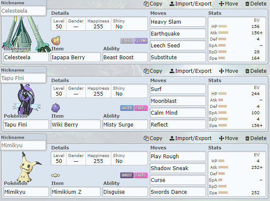Click Mimikyu's Fairy type badge

tap(141, 175)
